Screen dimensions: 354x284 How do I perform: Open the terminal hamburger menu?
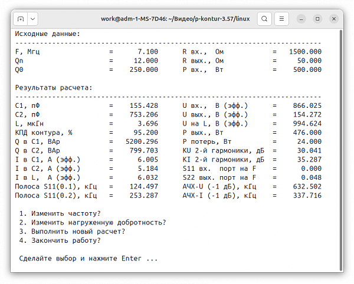tap(284, 19)
